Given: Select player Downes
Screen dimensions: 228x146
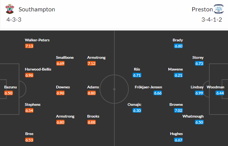Looking at the screenshot, I should [63, 87].
